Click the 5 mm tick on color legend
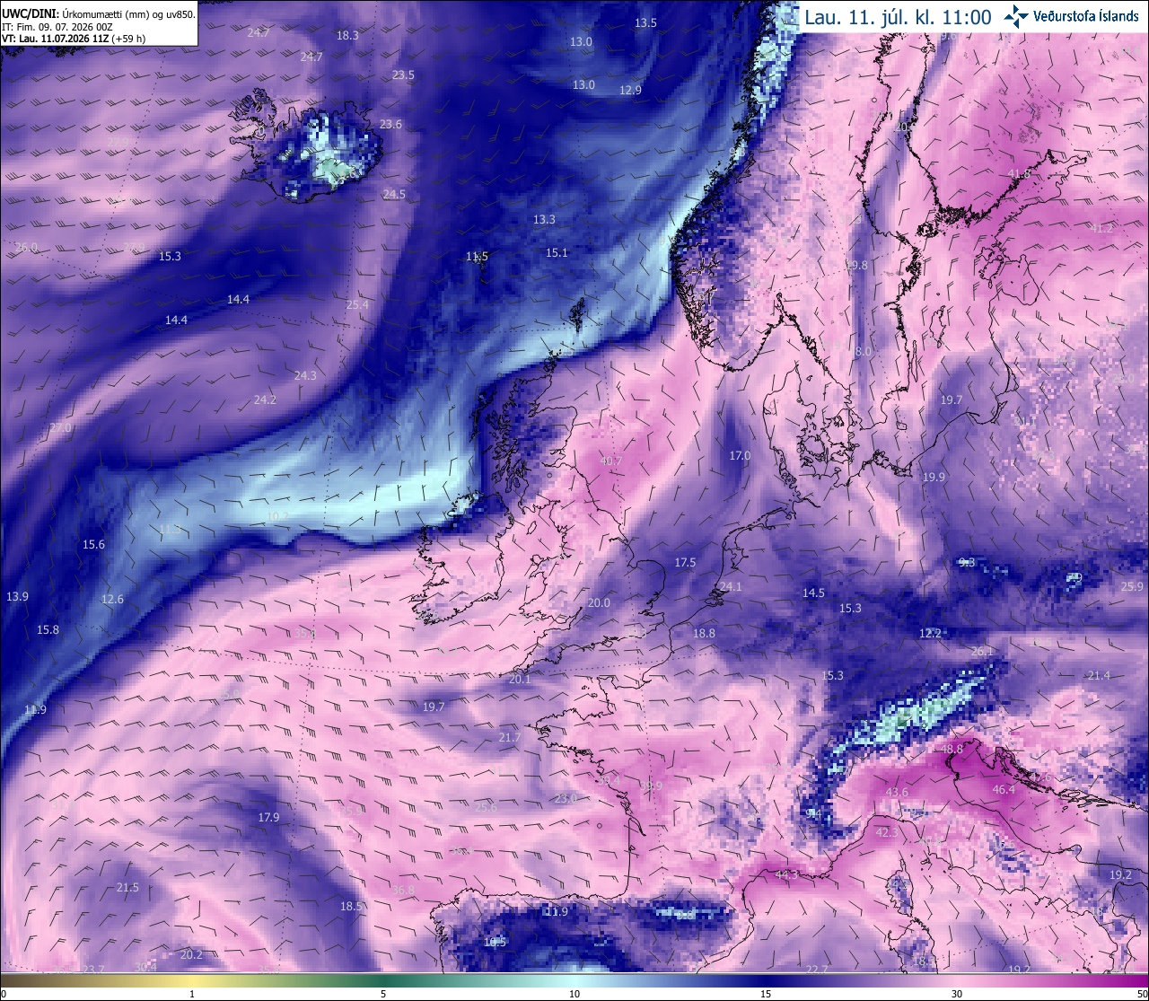 pos(383,994)
